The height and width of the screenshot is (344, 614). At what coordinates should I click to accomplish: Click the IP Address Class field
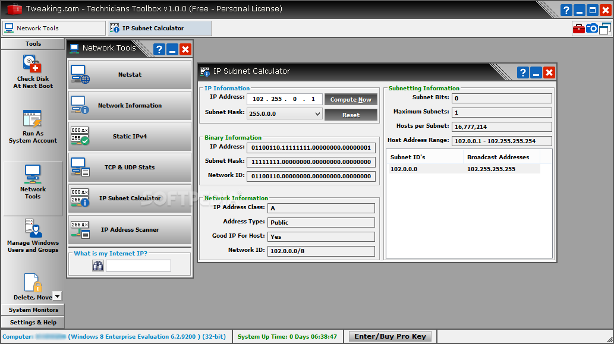click(321, 208)
